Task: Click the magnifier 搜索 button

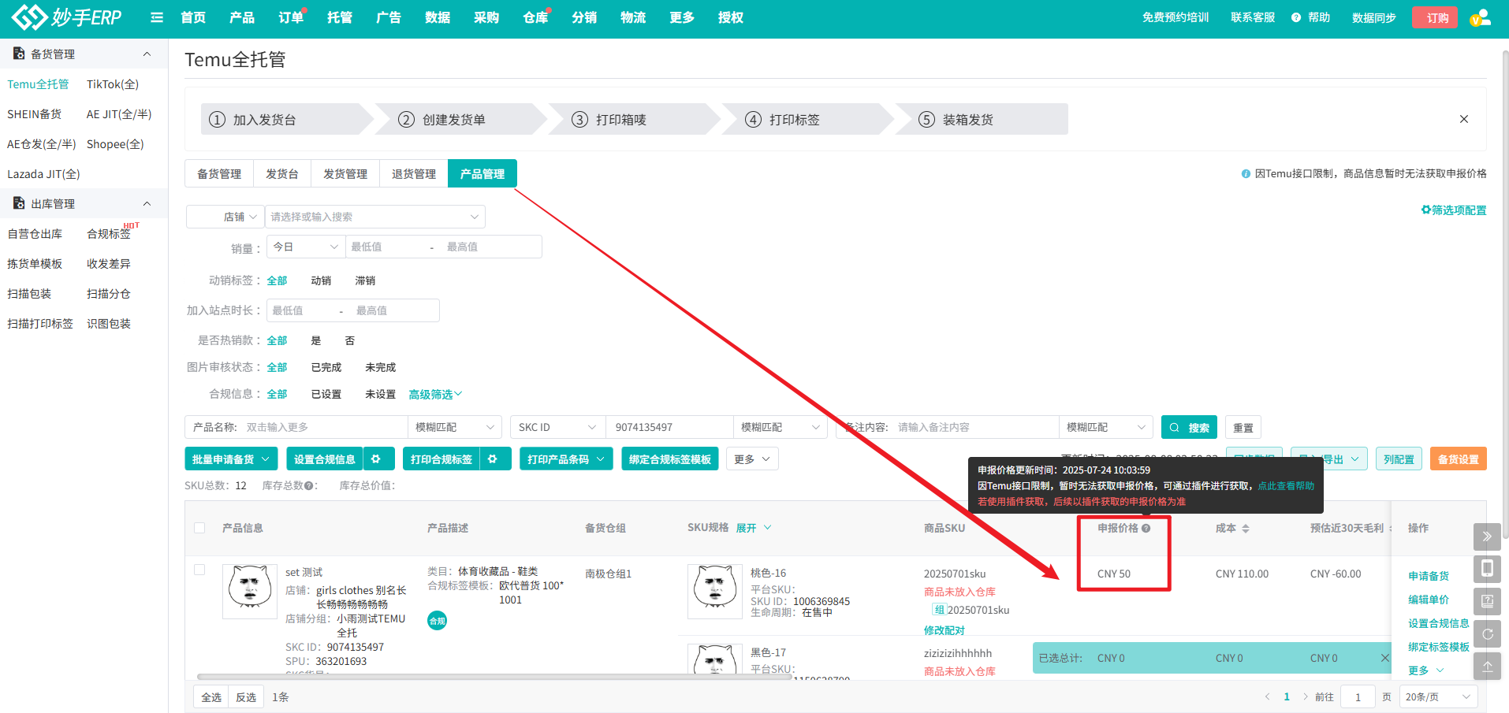Action: pos(1189,428)
